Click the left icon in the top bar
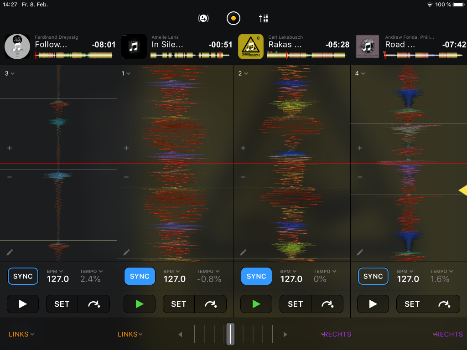 (x=203, y=18)
